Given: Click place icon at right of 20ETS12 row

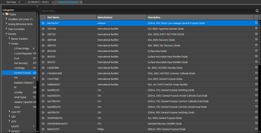Looking at the screenshot, I should click(256, 34).
